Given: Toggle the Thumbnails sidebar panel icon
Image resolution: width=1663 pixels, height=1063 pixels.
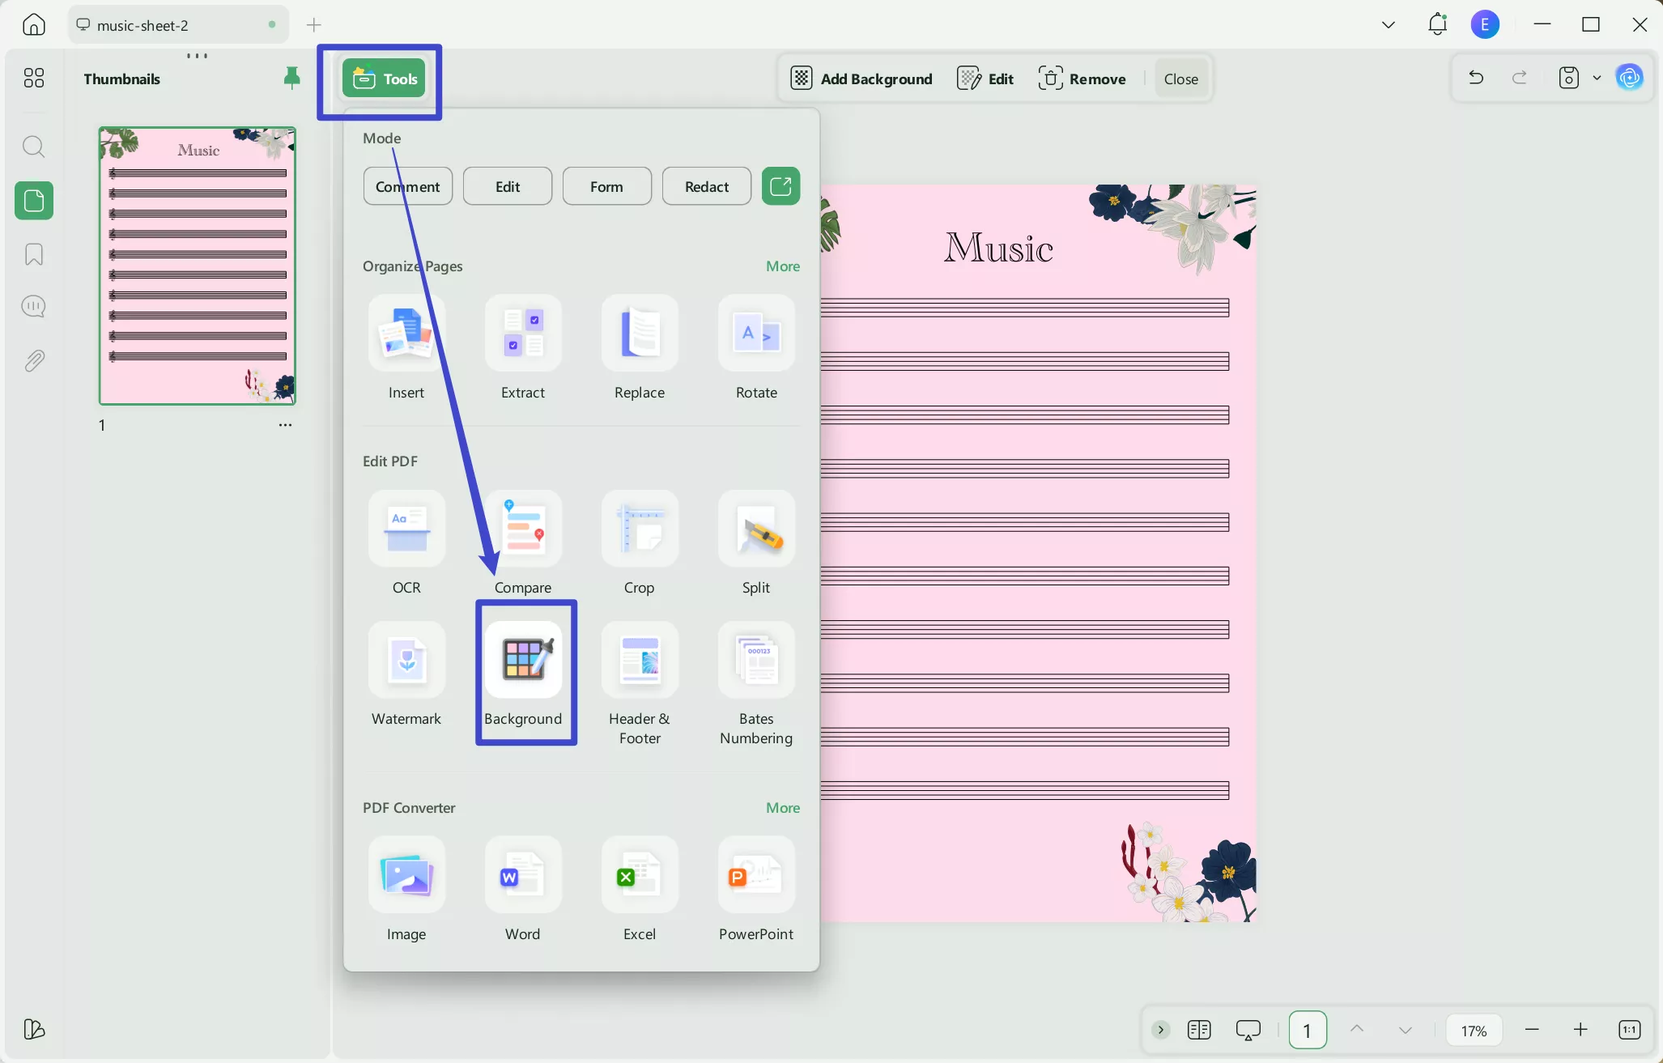Looking at the screenshot, I should point(34,201).
